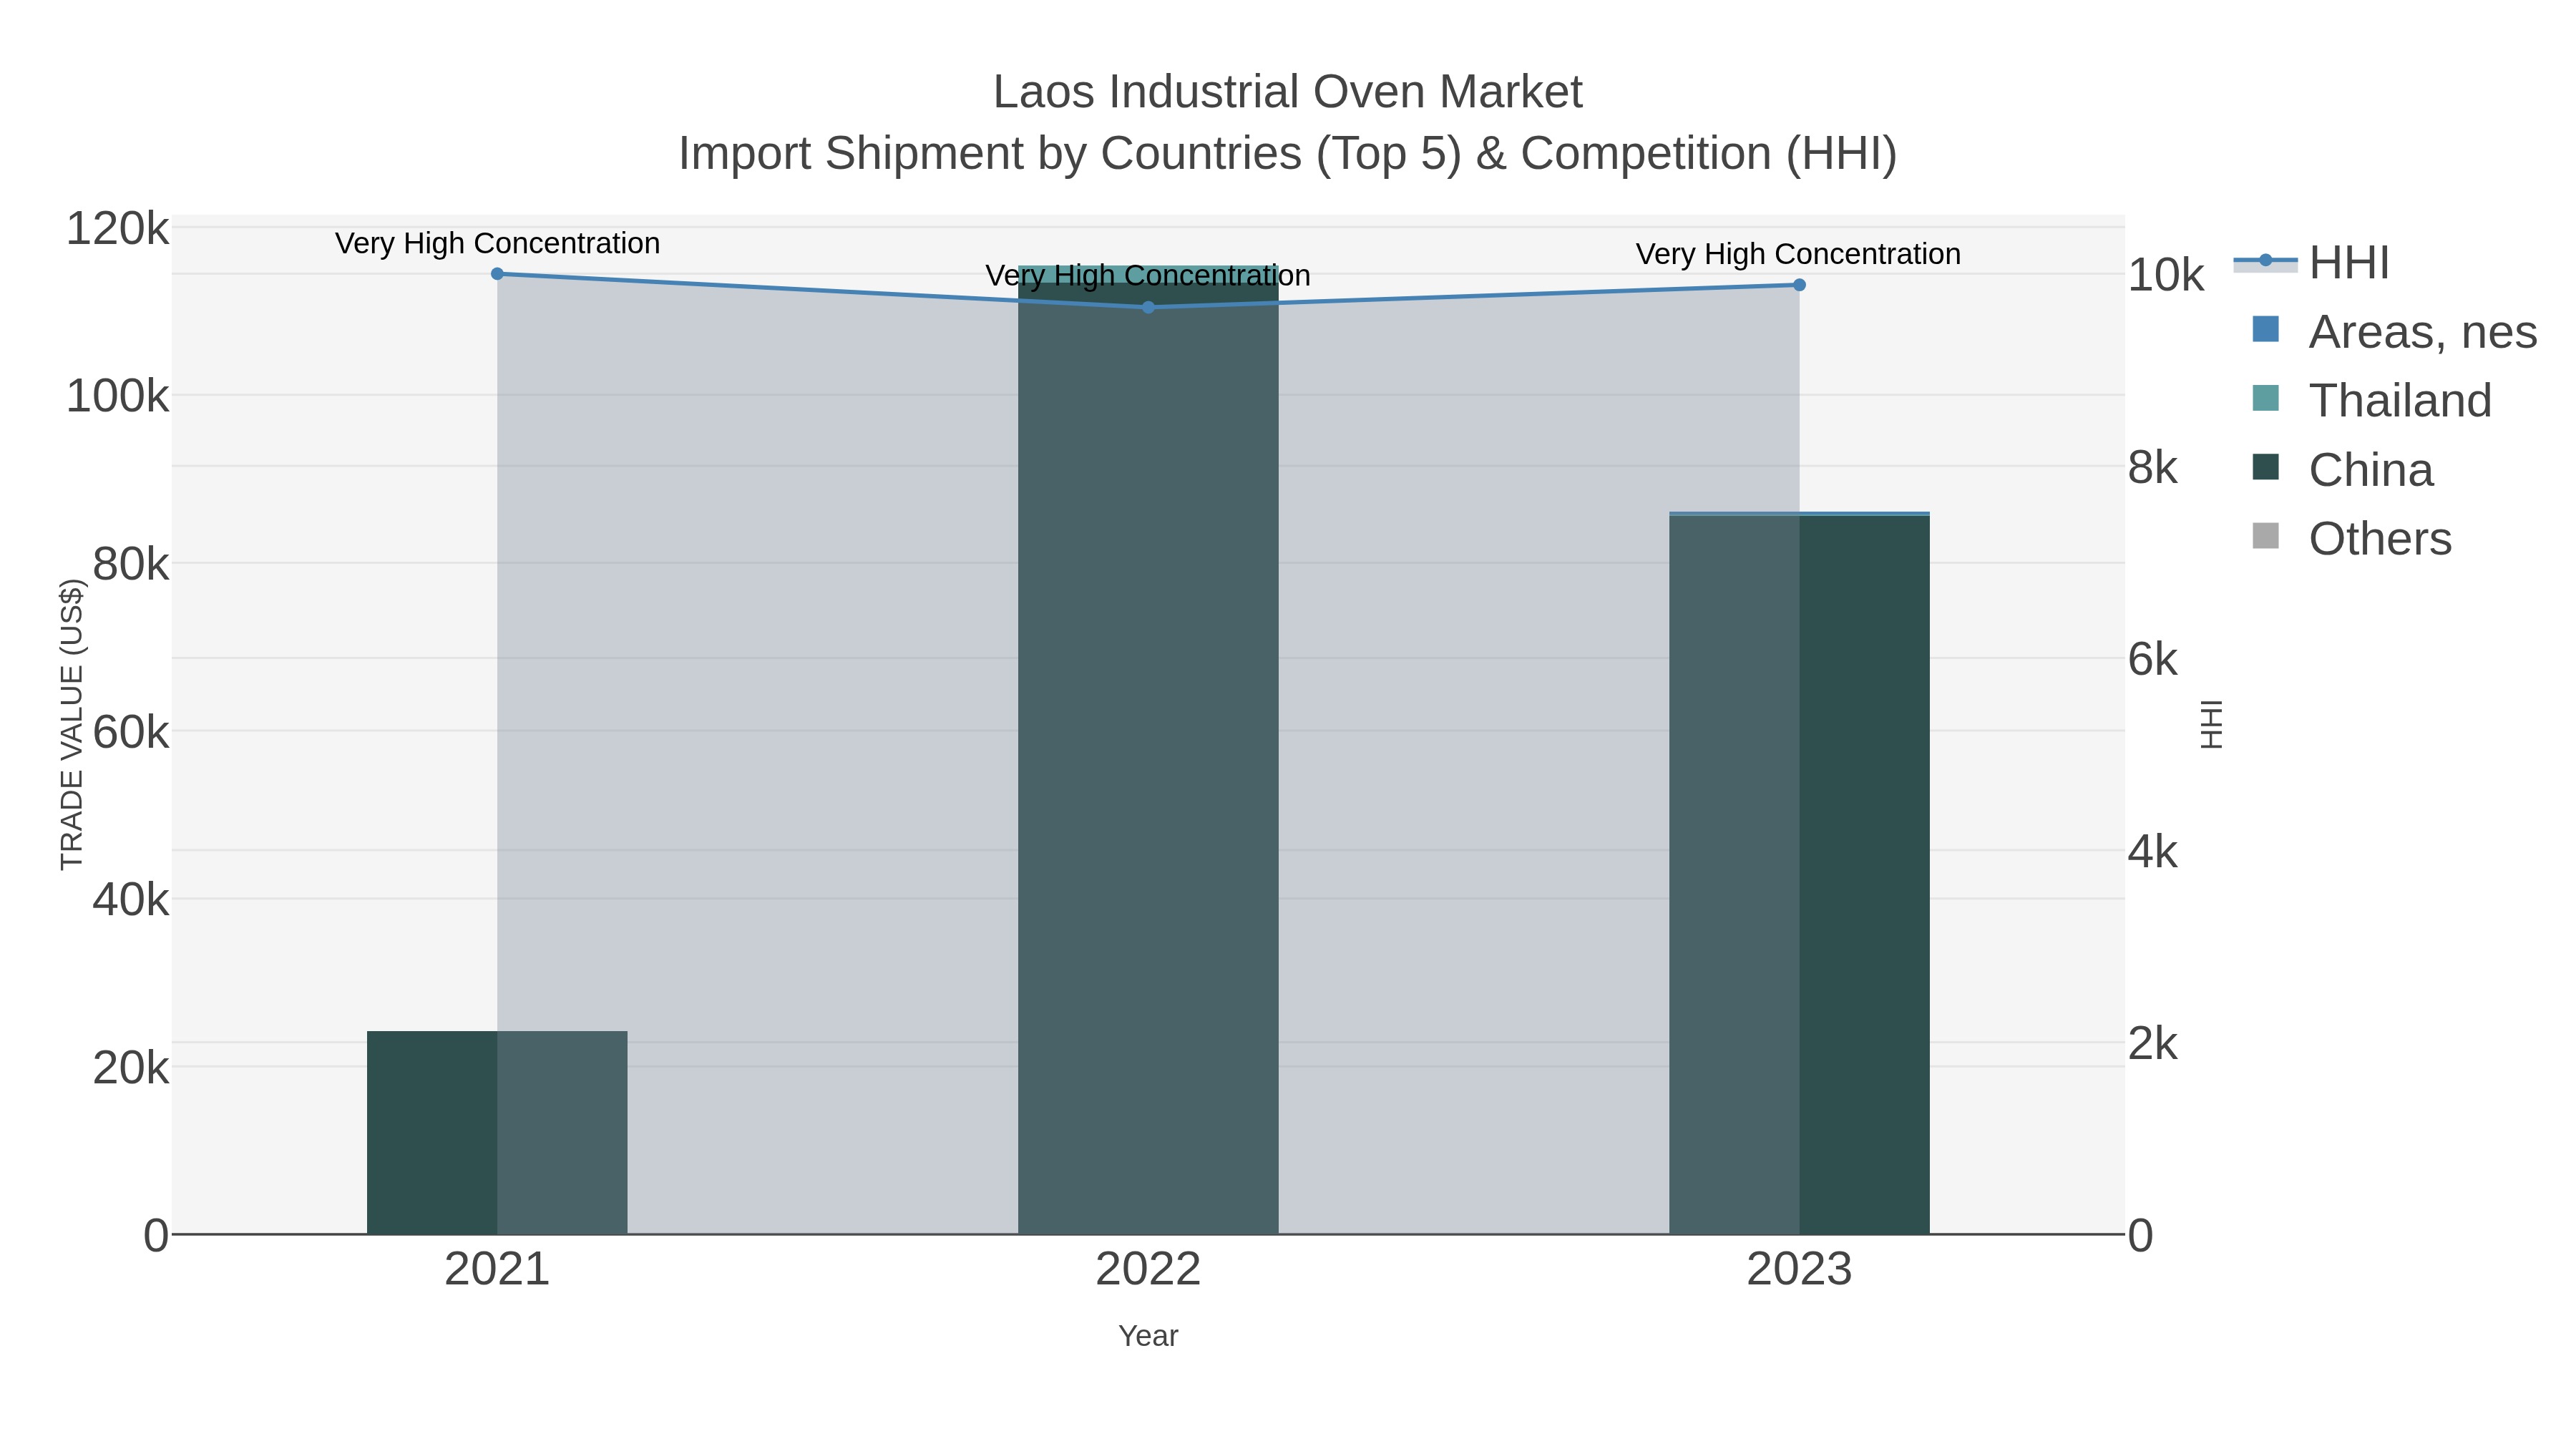2576x1449 pixels.
Task: Click the Others gray color swatch
Action: [x=2266, y=536]
